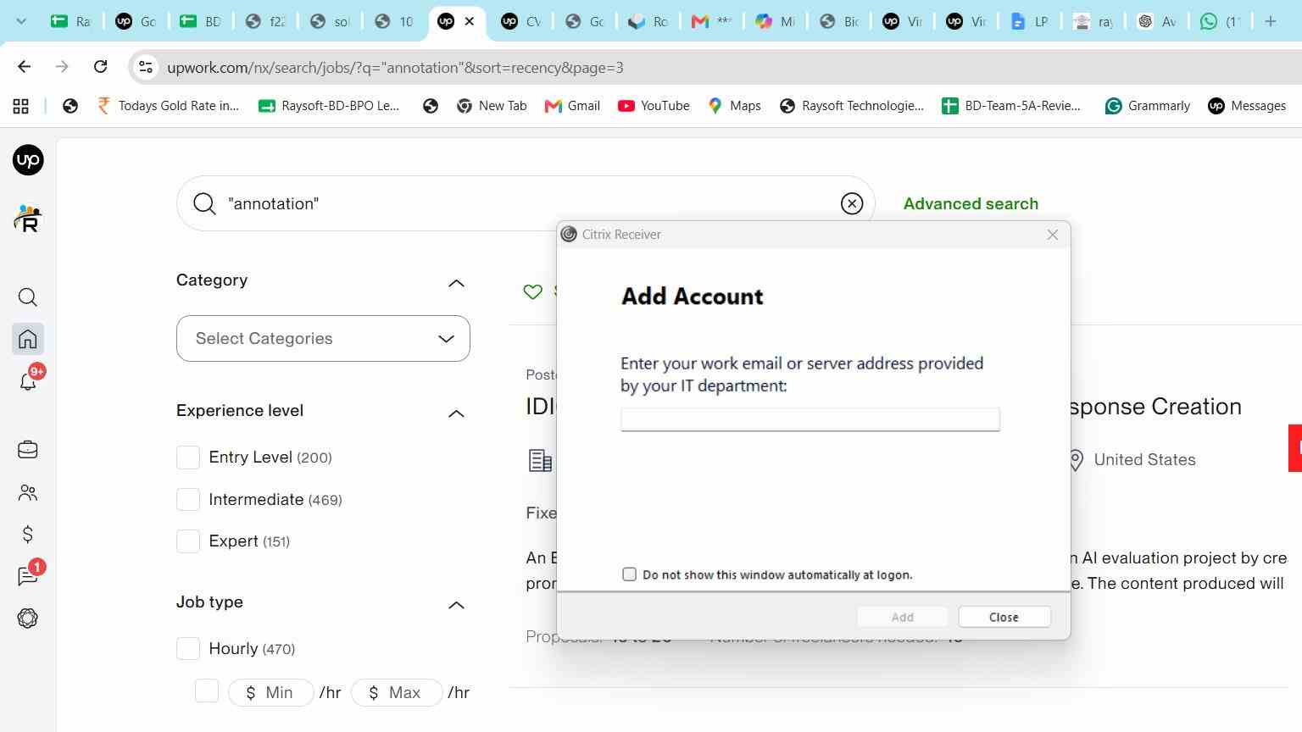This screenshot has width=1302, height=732.
Task: Open Gmail bookmark in bookmarks bar
Action: pyautogui.click(x=572, y=106)
